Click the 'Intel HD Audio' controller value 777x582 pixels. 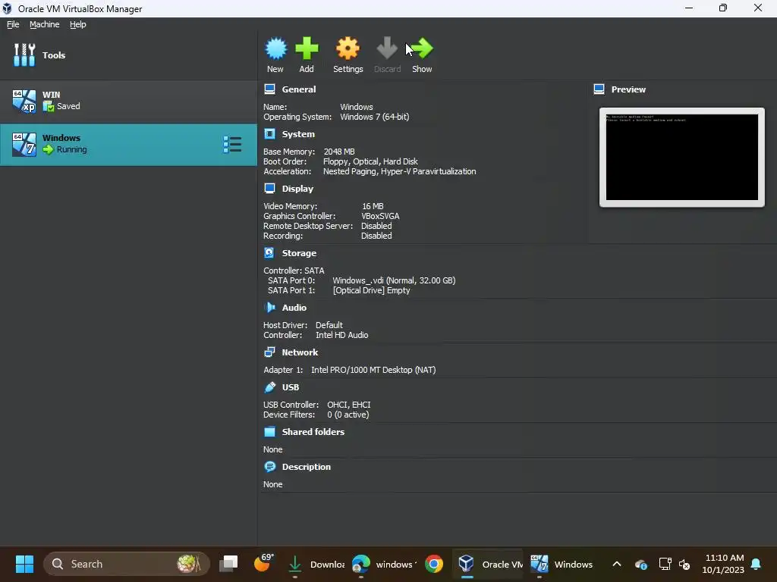pos(342,335)
